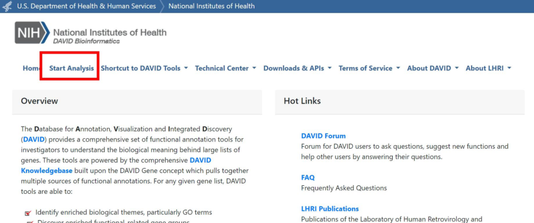Open U.S. Department of Health & Human Services link
This screenshot has height=223, width=534.
(x=87, y=6)
